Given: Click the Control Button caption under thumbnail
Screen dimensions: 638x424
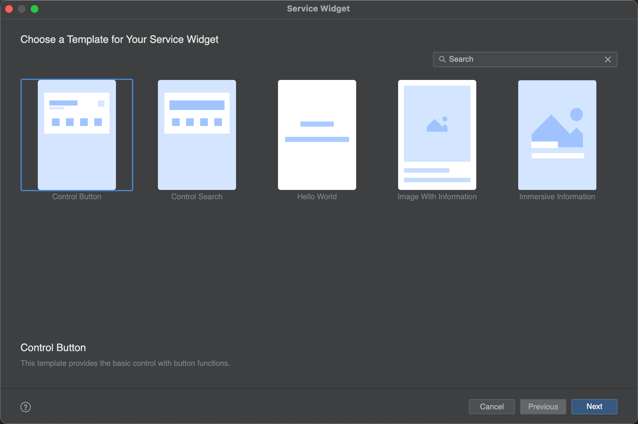Looking at the screenshot, I should click(x=77, y=197).
